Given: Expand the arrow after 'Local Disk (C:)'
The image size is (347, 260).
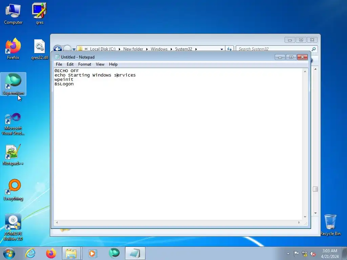Looking at the screenshot, I should pos(119,49).
